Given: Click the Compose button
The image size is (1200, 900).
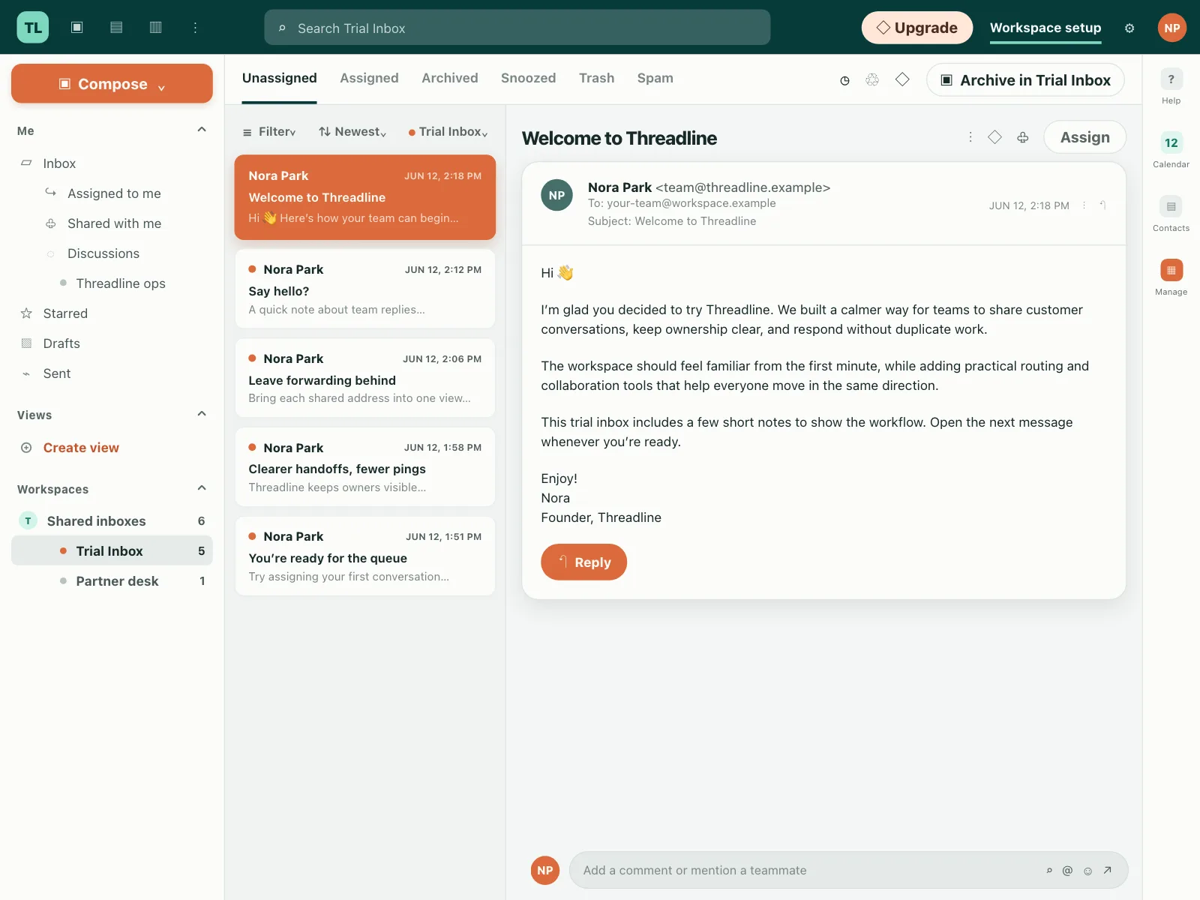Looking at the screenshot, I should pos(112,83).
